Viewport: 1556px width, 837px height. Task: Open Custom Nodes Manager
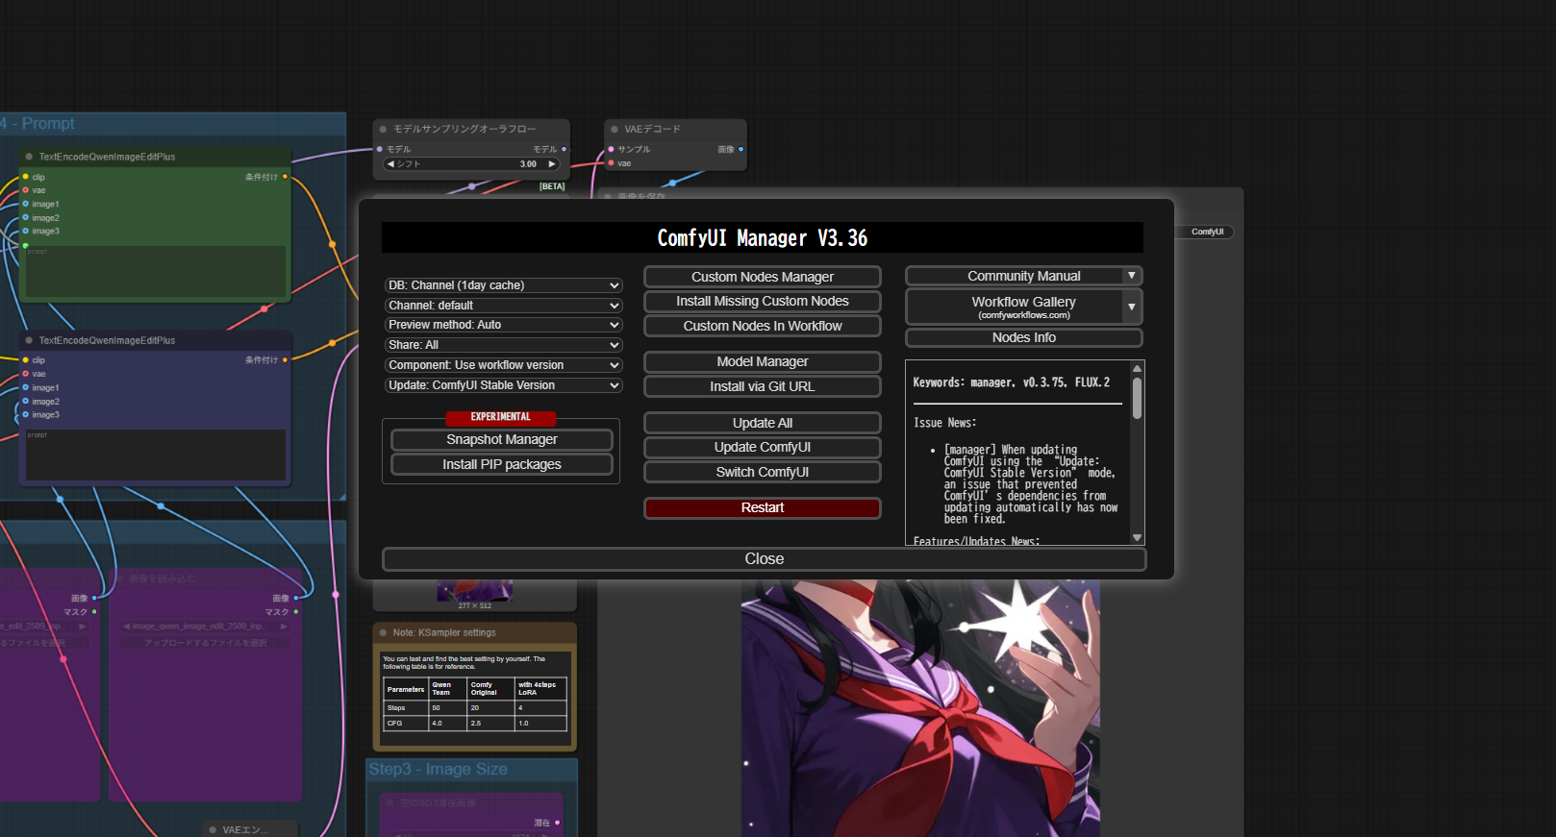coord(763,277)
